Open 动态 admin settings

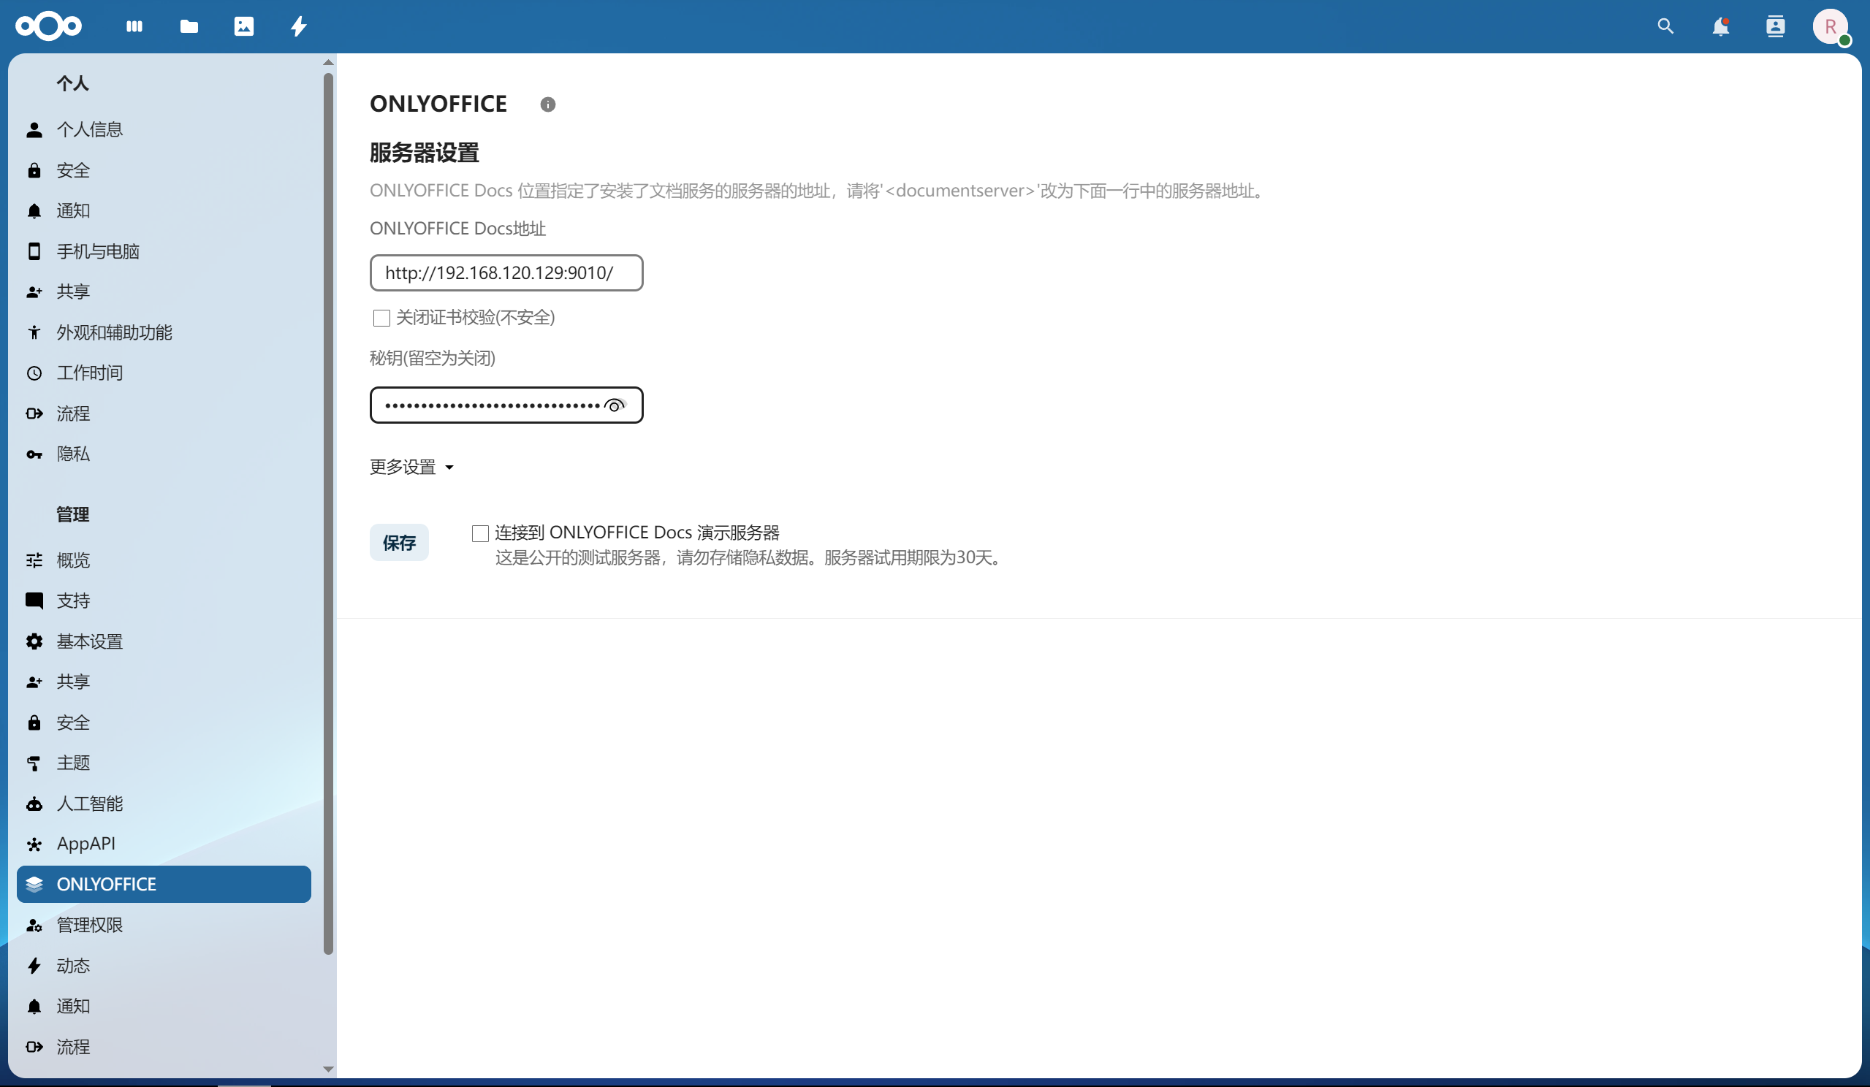tap(164, 966)
